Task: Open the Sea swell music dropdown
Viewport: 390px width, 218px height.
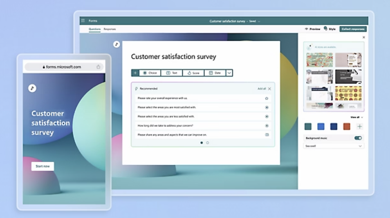Action: pos(334,146)
